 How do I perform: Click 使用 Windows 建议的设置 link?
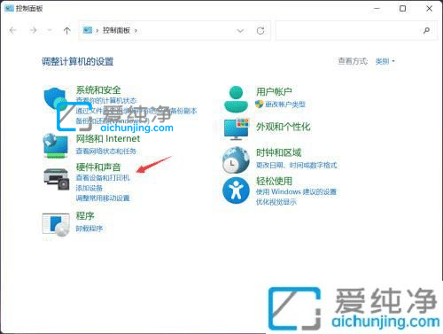296,191
